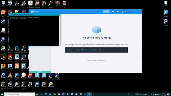Open Euro Truck Simulator 2 shortcut
Image resolution: width=171 pixels, height=96 pixels.
tap(10, 85)
